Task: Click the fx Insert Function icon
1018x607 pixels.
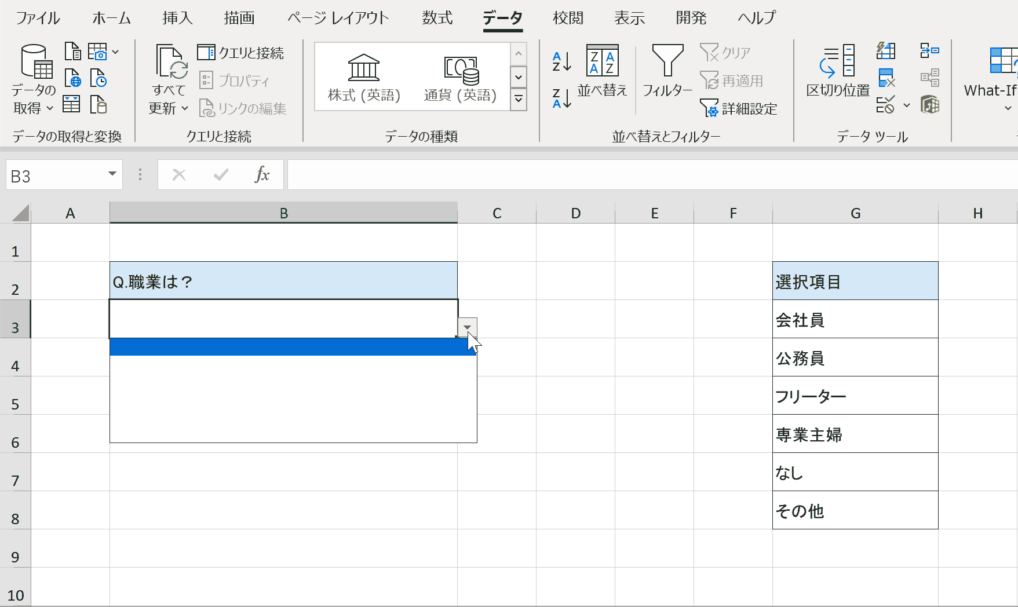Action: click(262, 175)
